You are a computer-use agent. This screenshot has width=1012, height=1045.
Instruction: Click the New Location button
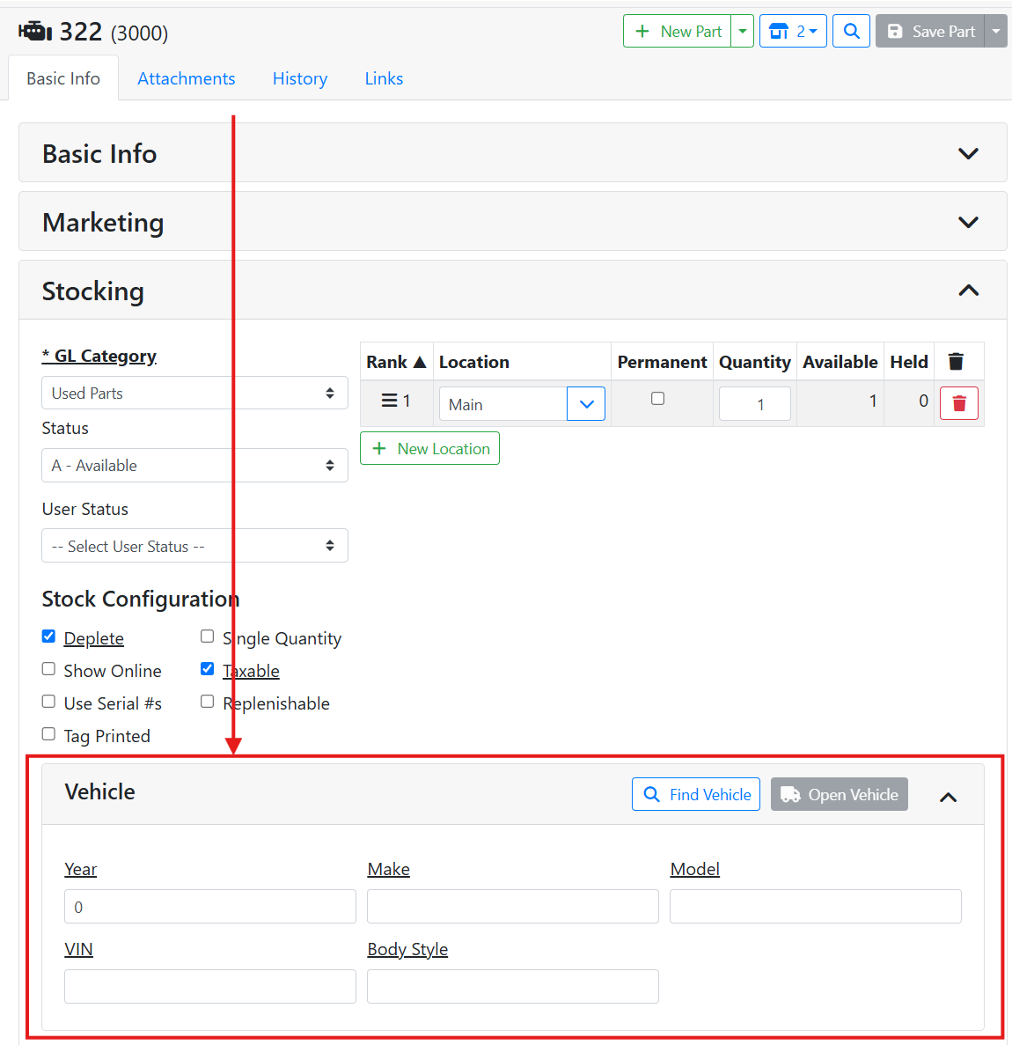point(429,448)
